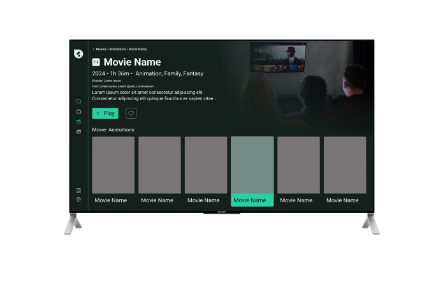Screen dimensions: 445x282
Task: Click the Movie: Animations section heading
Action: 113,130
